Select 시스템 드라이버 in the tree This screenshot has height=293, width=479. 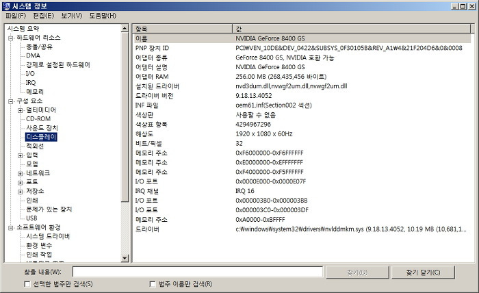point(48,236)
